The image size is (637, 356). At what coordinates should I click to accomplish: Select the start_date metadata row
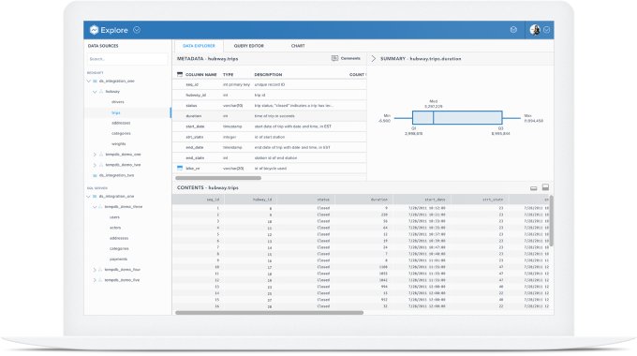coord(270,126)
